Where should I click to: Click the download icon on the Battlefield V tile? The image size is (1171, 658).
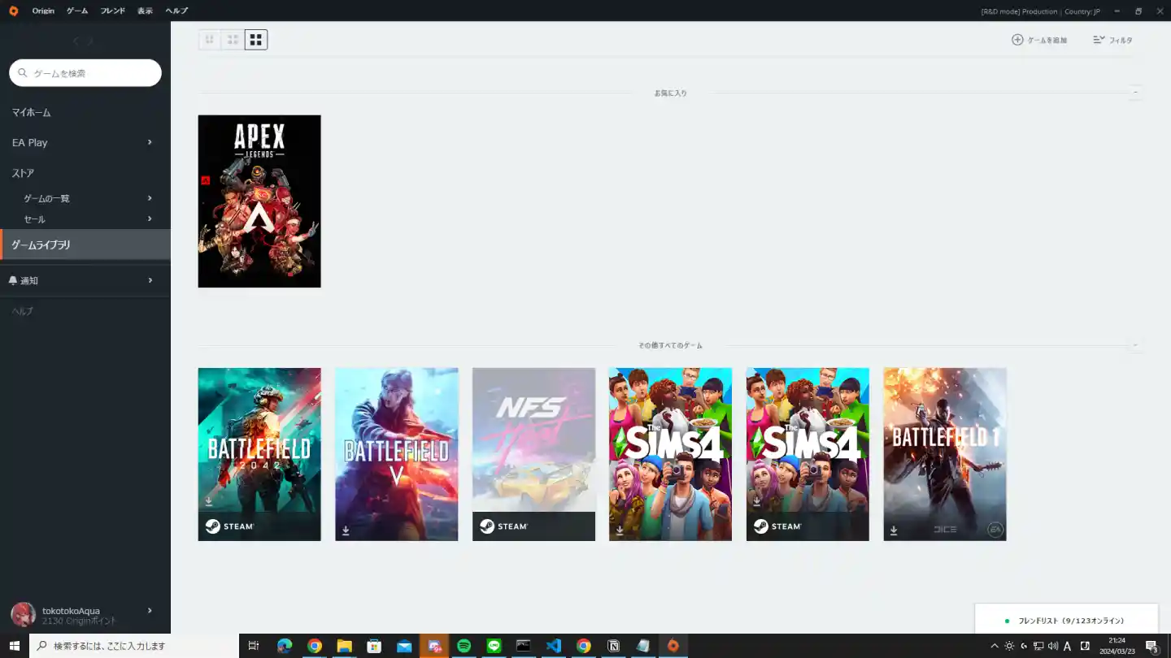click(x=346, y=530)
